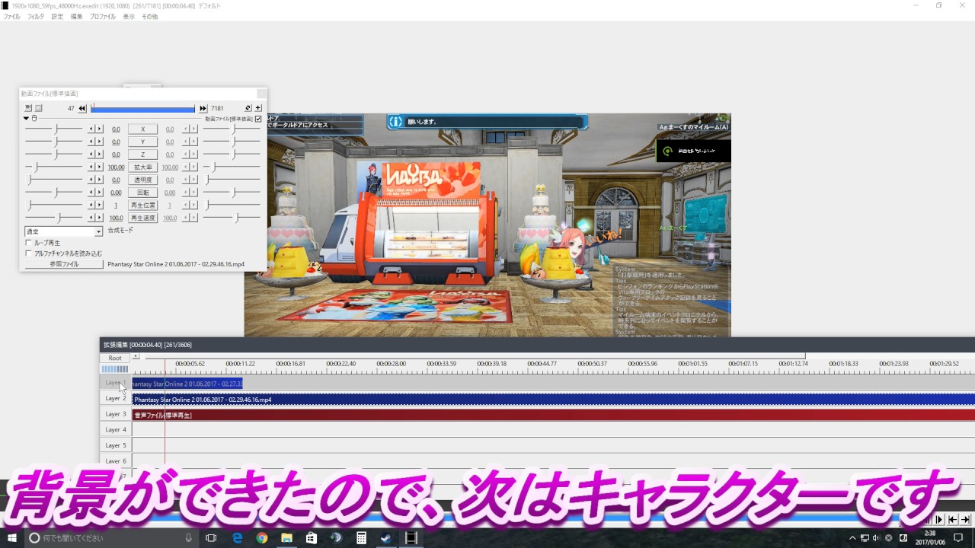Click the Z parameter button
Viewport: 975px width, 548px height.
(x=142, y=155)
